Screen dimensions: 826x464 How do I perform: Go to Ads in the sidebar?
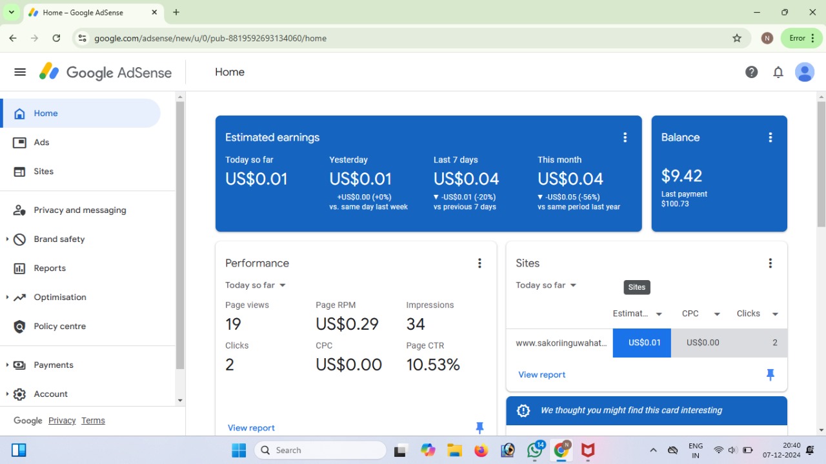pos(80,143)
